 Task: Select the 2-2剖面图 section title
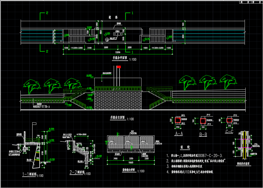click(x=77, y=172)
